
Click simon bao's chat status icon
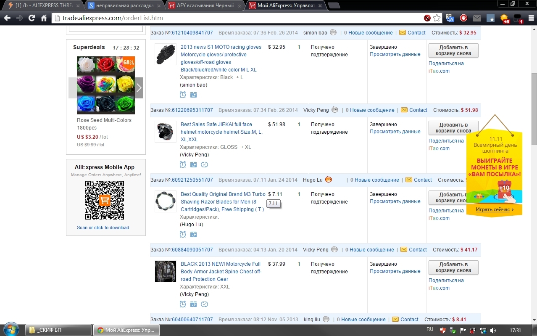[x=333, y=32]
